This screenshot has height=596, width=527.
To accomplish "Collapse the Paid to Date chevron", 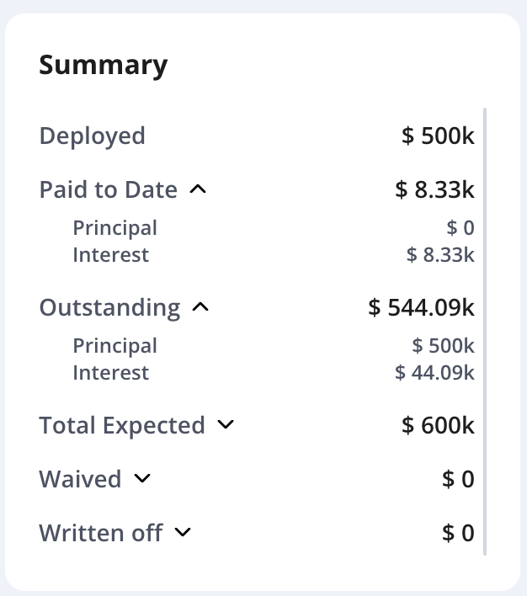I will (198, 190).
